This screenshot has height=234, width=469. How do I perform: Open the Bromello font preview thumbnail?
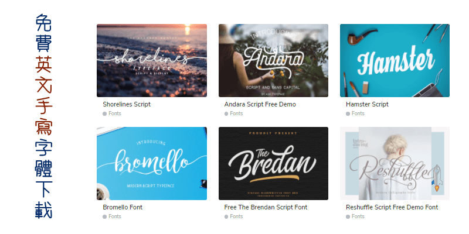pos(152,164)
